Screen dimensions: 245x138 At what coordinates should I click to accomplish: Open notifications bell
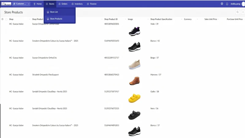[x=227, y=4]
